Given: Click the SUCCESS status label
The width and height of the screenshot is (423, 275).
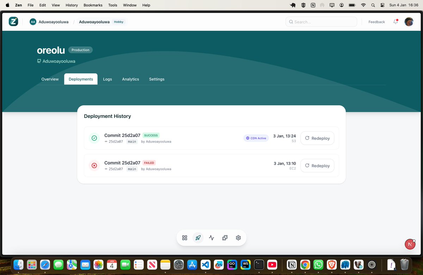Looking at the screenshot, I should point(151,135).
